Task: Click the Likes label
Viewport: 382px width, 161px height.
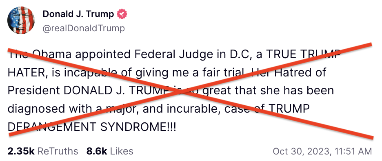Action: pos(122,151)
